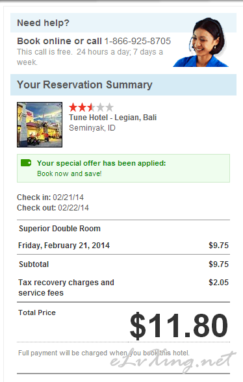
Task: Open the Tune Hotel thumbnail photo
Action: (x=40, y=125)
